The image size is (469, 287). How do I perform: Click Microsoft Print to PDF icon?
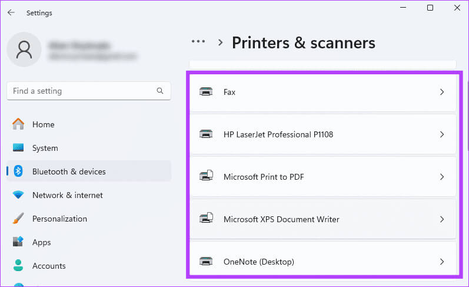click(x=206, y=176)
